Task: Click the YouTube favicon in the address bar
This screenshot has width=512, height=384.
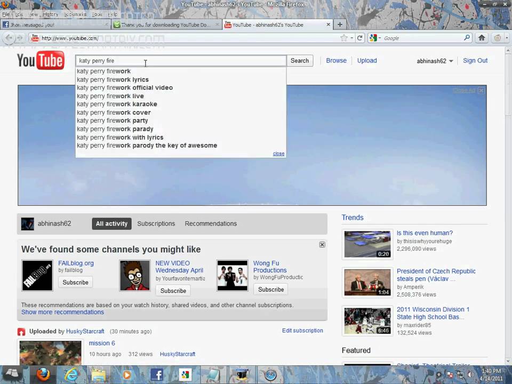Action: tap(35, 38)
